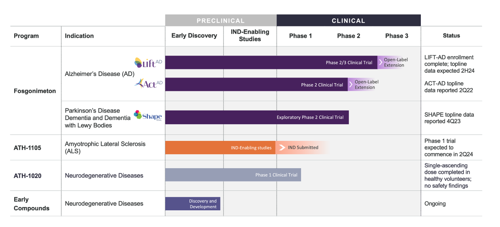
Task: Click the chevron before IND Submitted
Action: [281, 147]
